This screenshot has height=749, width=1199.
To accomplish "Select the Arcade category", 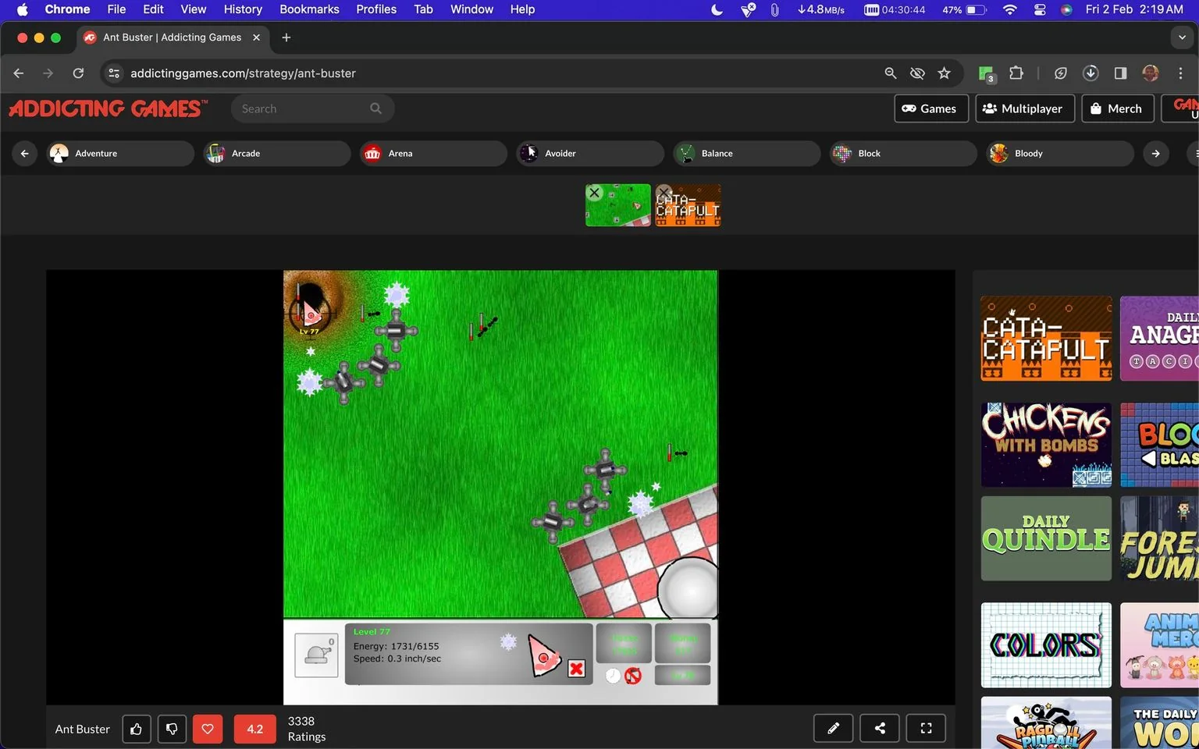I will tap(276, 153).
